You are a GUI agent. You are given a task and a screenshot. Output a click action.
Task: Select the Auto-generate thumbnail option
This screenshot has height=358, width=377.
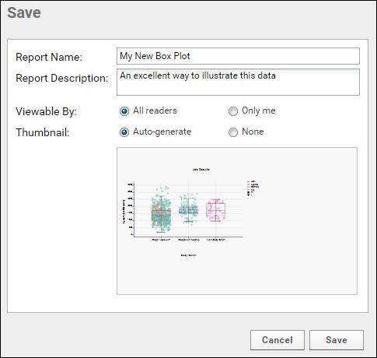tap(124, 132)
